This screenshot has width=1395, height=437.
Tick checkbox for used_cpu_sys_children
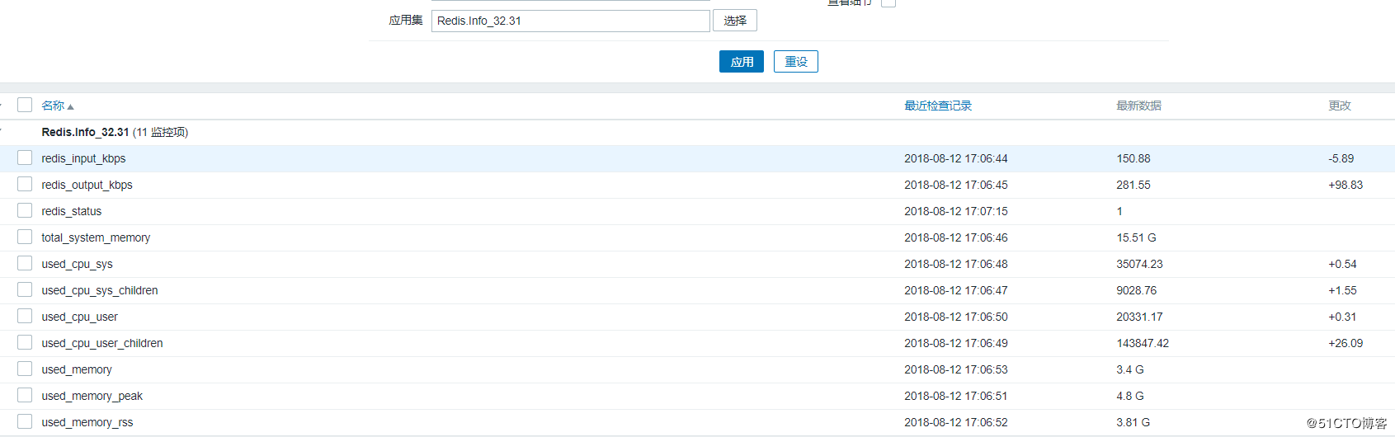(x=25, y=289)
